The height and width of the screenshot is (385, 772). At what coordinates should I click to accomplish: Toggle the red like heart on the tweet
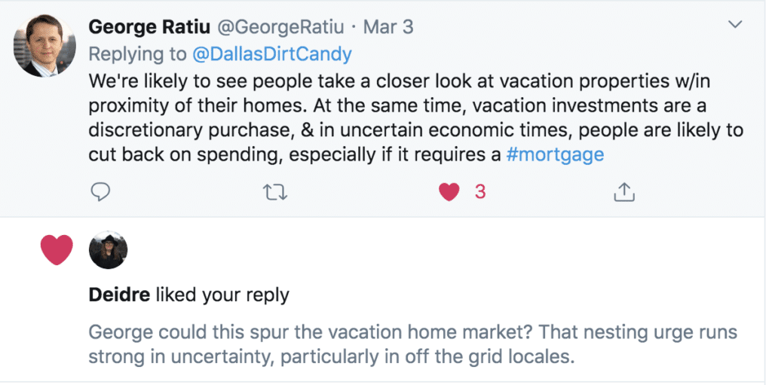click(x=449, y=192)
